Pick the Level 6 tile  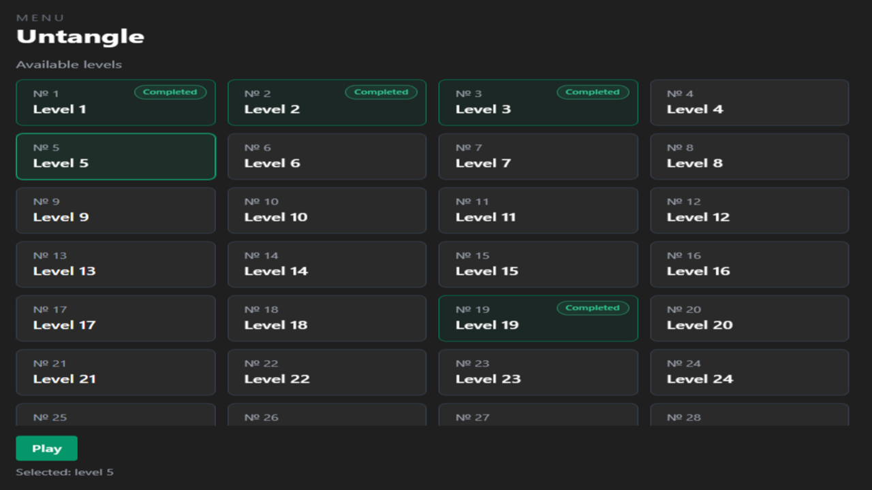coord(327,157)
